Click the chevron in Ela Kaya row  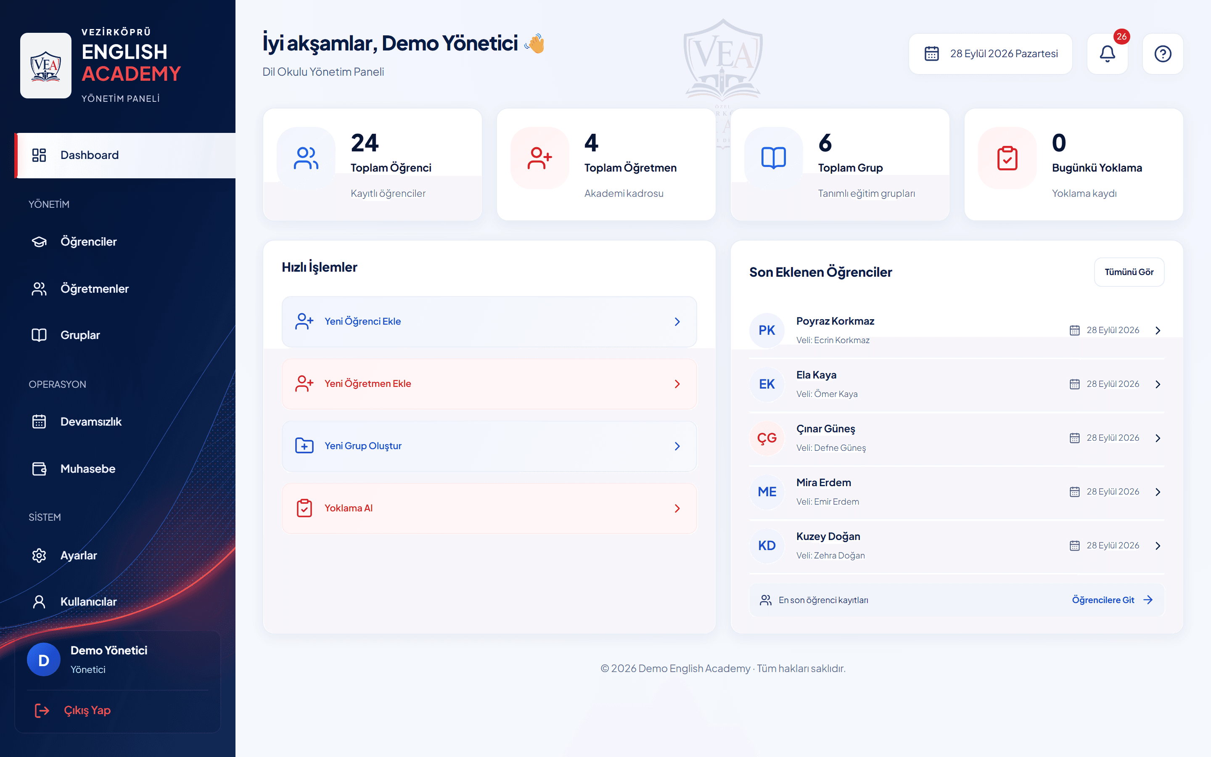click(1158, 384)
